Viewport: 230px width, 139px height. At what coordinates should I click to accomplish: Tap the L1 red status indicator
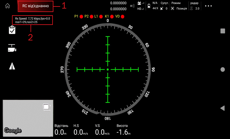click(101, 17)
